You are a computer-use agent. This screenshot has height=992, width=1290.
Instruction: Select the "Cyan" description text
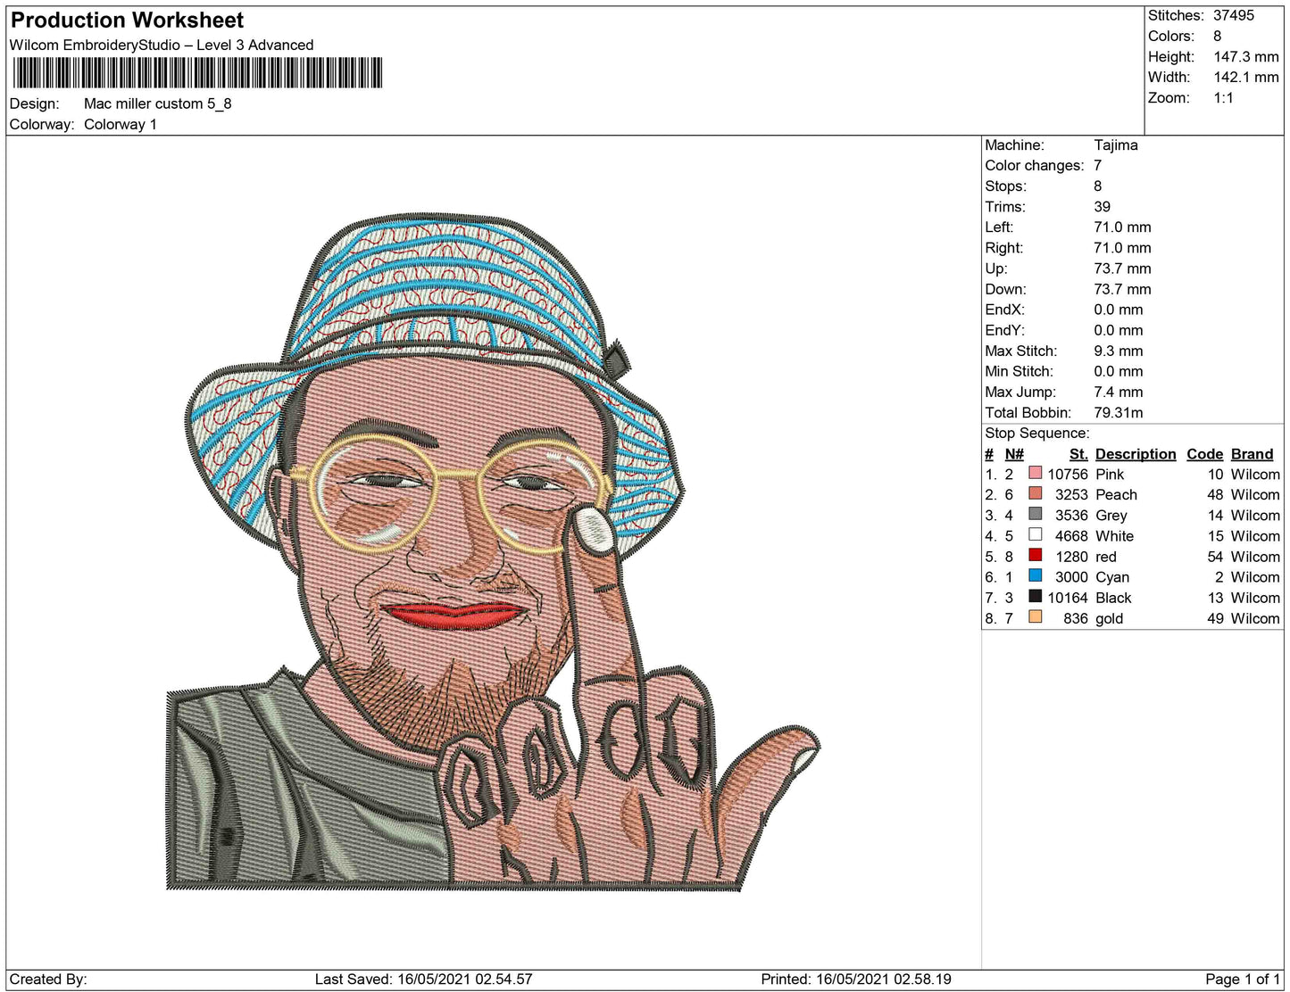click(x=1112, y=576)
